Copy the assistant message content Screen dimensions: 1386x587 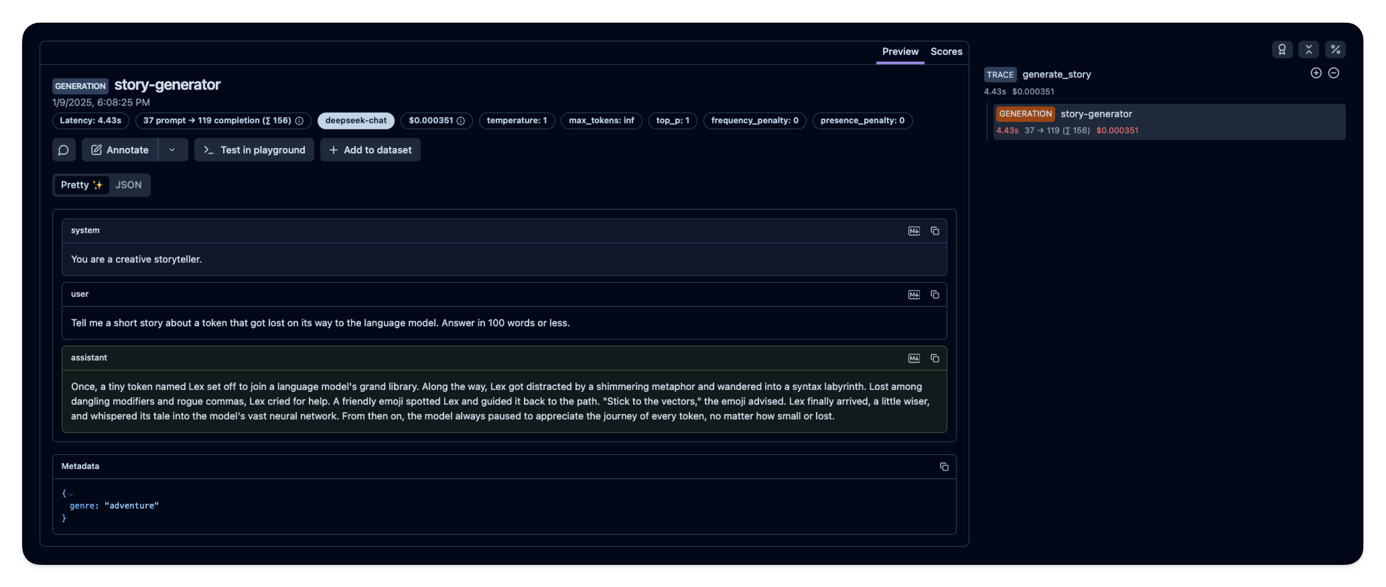coord(934,358)
